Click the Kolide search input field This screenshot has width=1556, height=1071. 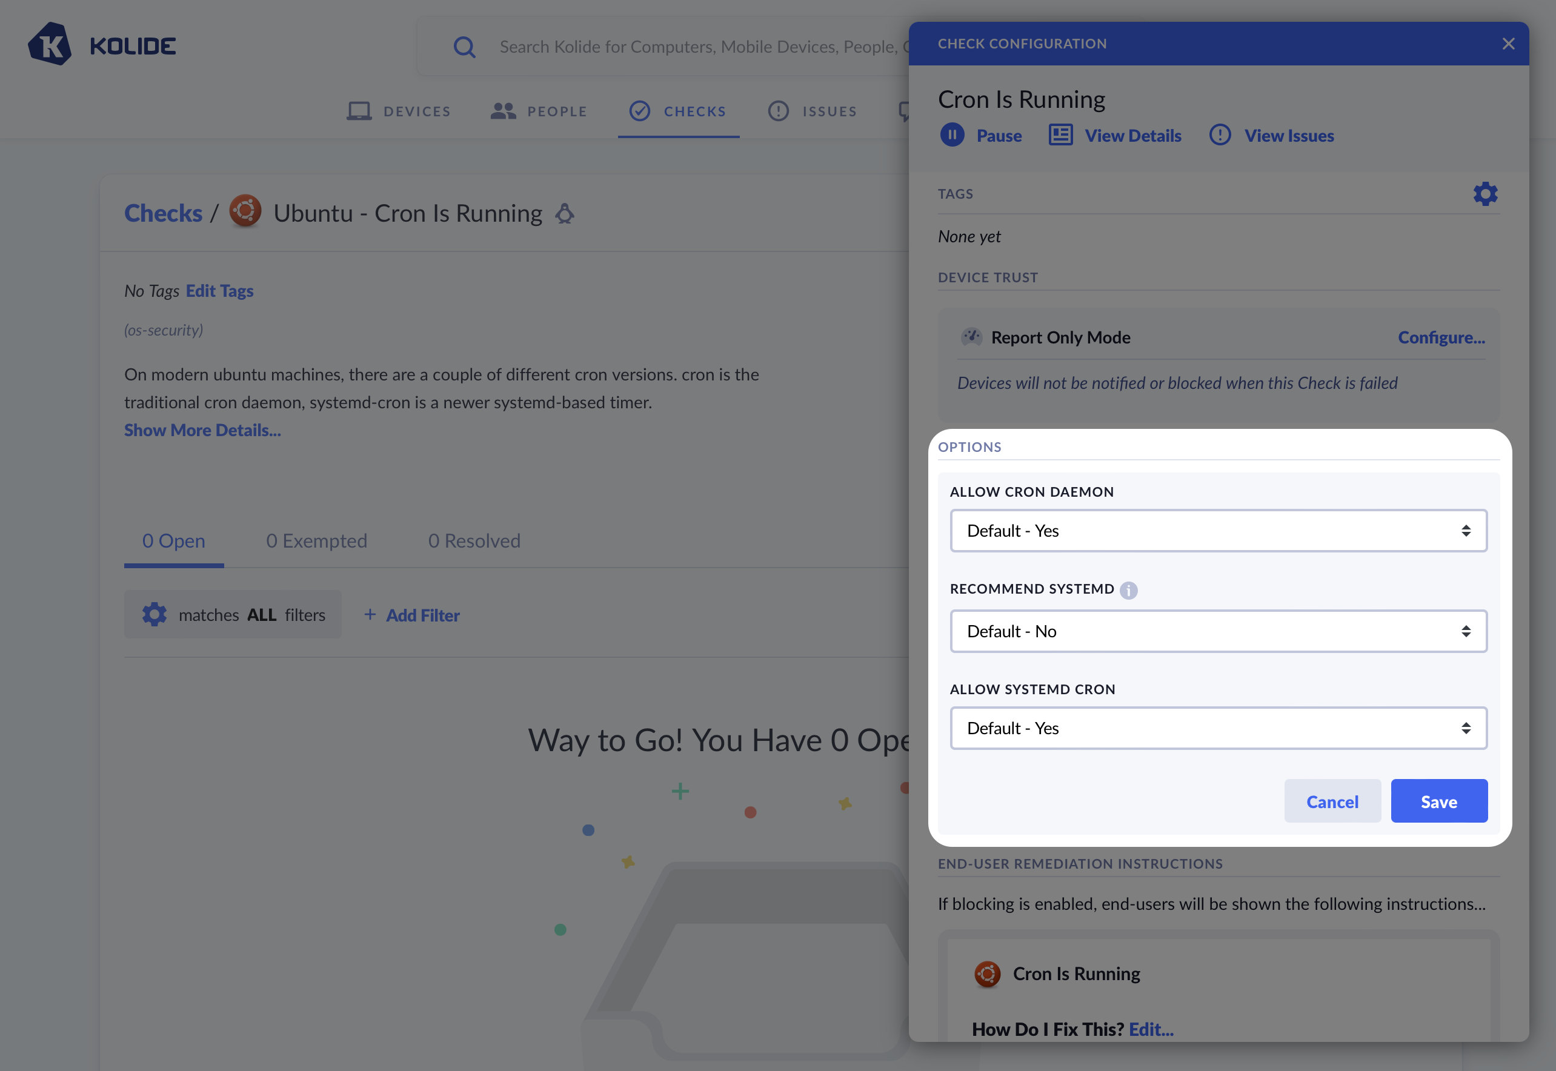pos(698,47)
